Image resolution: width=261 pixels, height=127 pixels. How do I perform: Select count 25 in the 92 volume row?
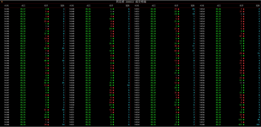pos(63,83)
